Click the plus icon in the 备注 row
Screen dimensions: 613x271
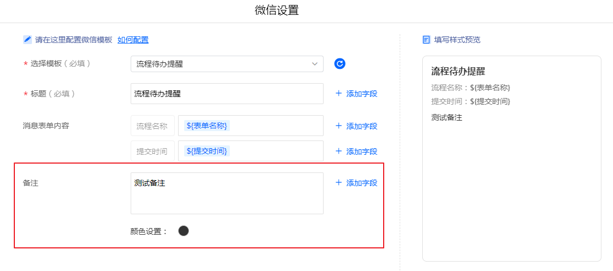tap(338, 182)
